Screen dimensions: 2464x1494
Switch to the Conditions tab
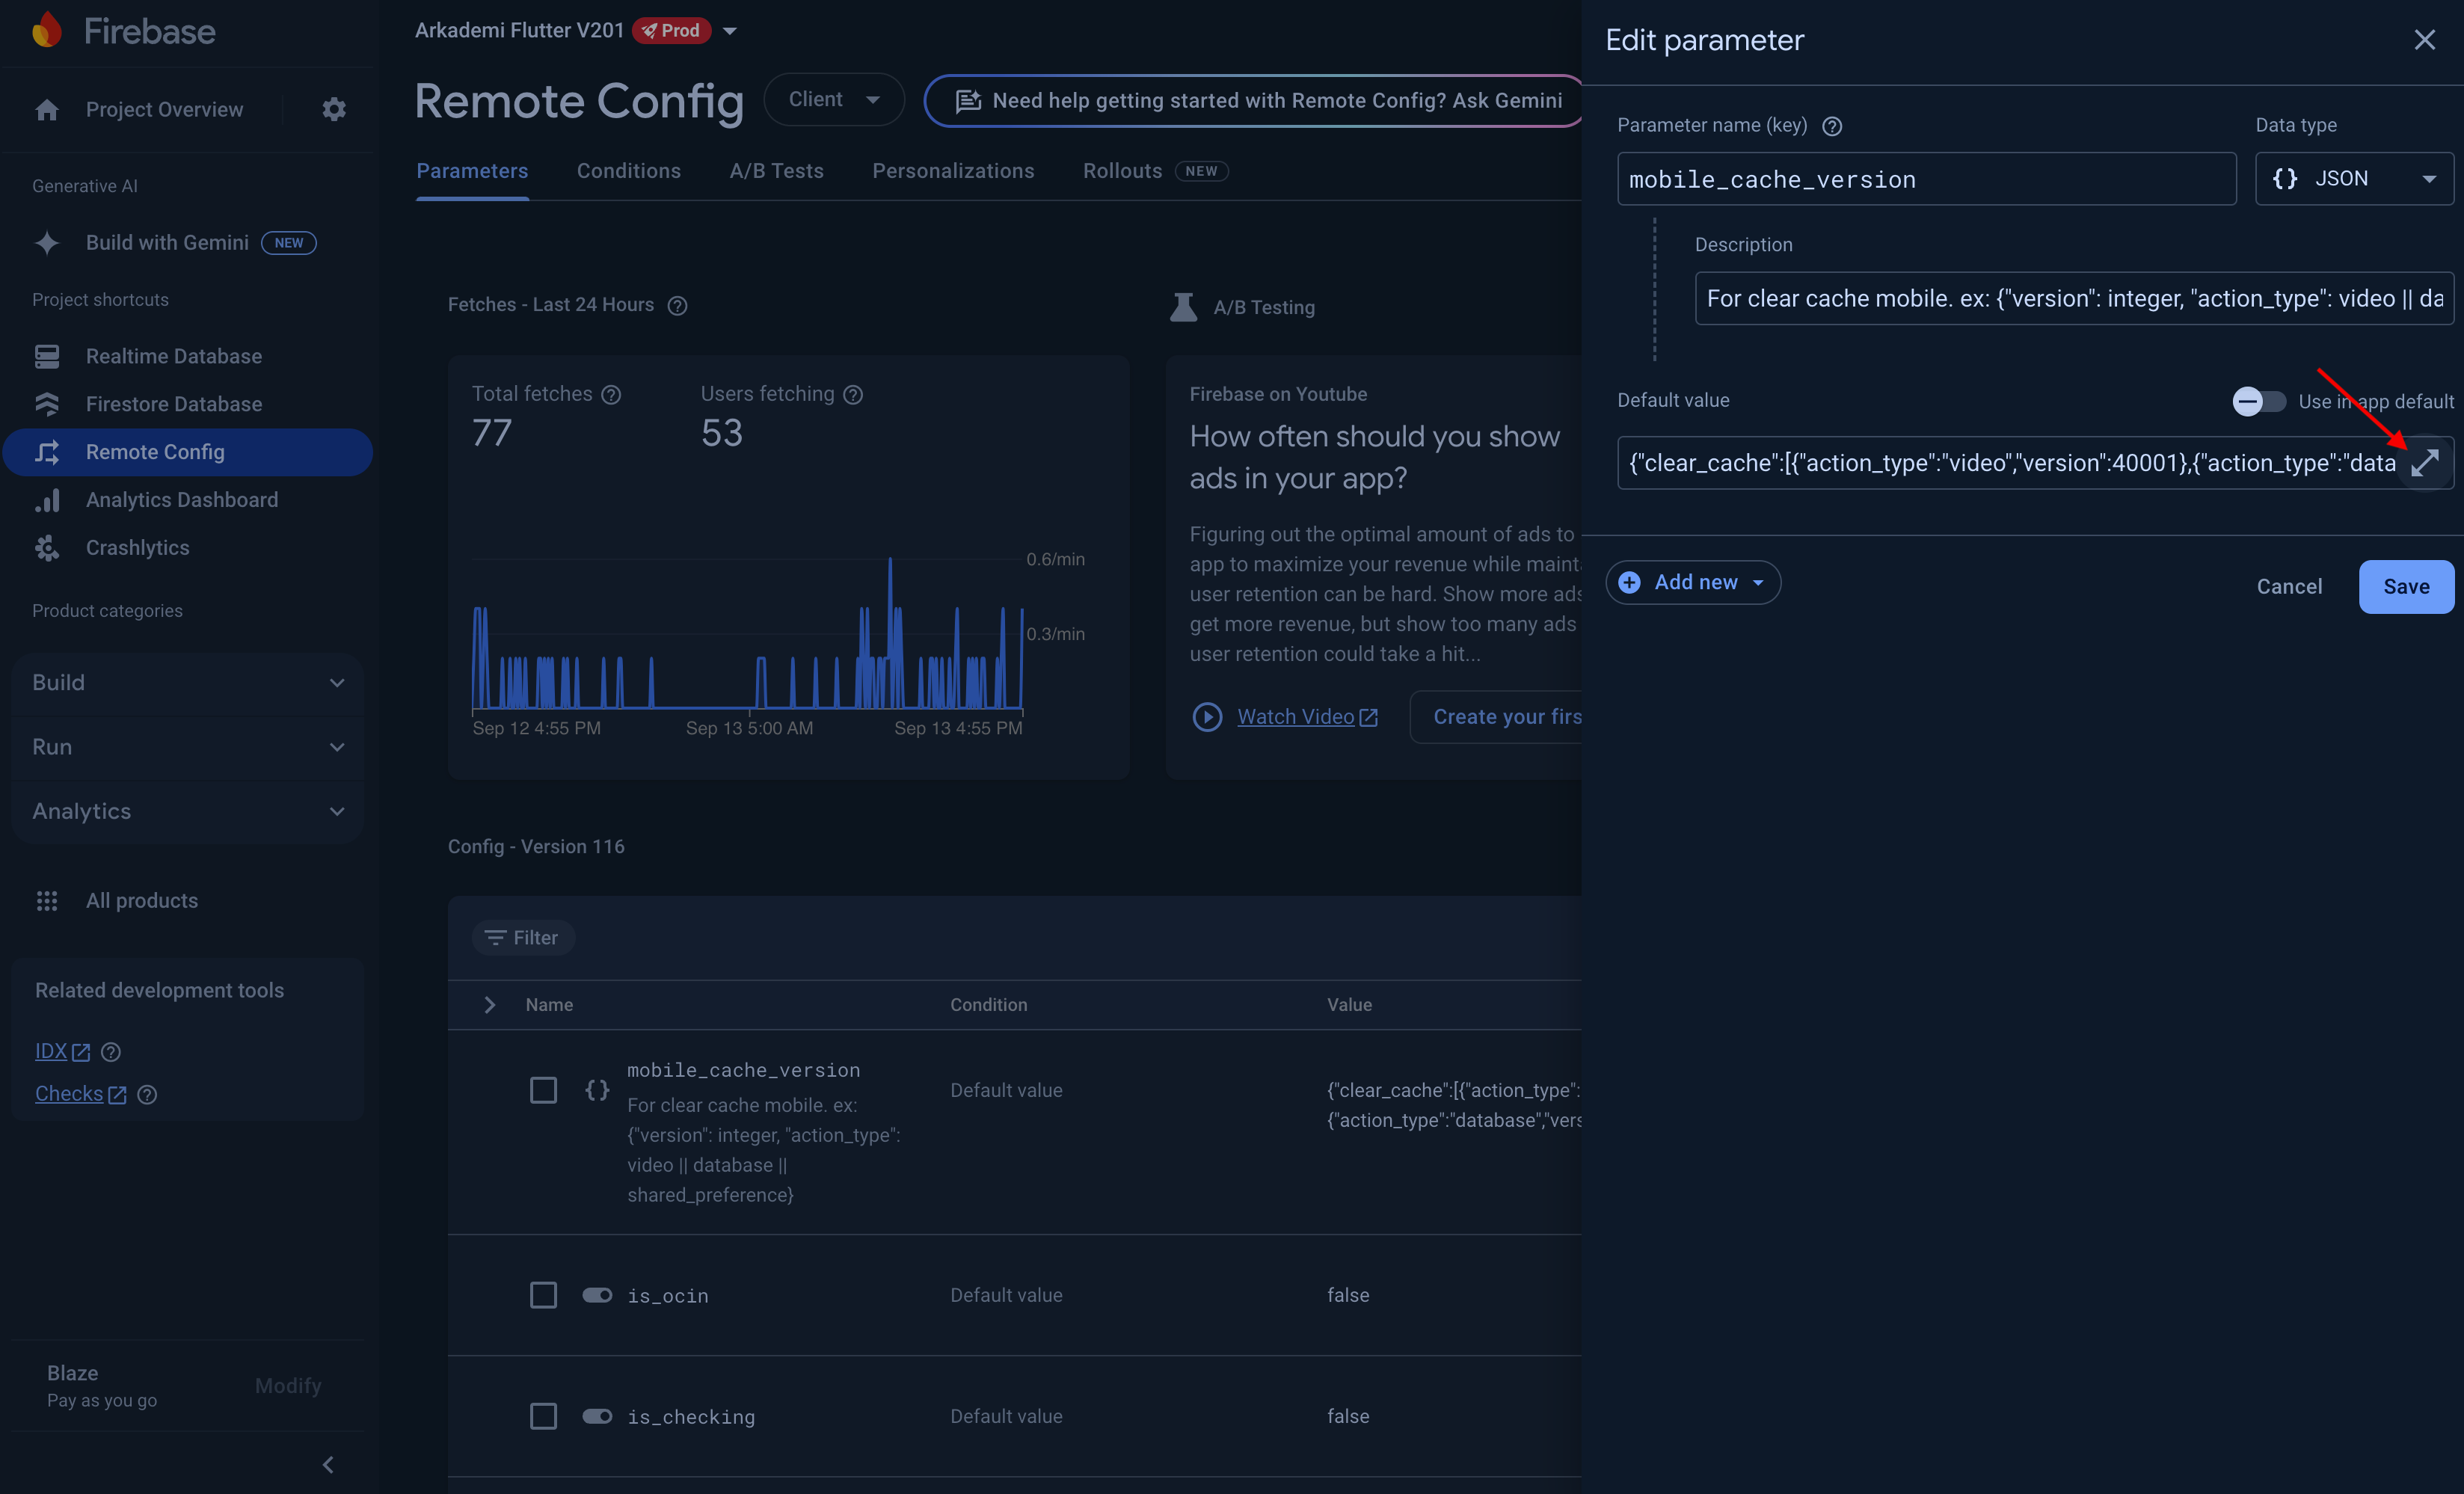click(628, 171)
